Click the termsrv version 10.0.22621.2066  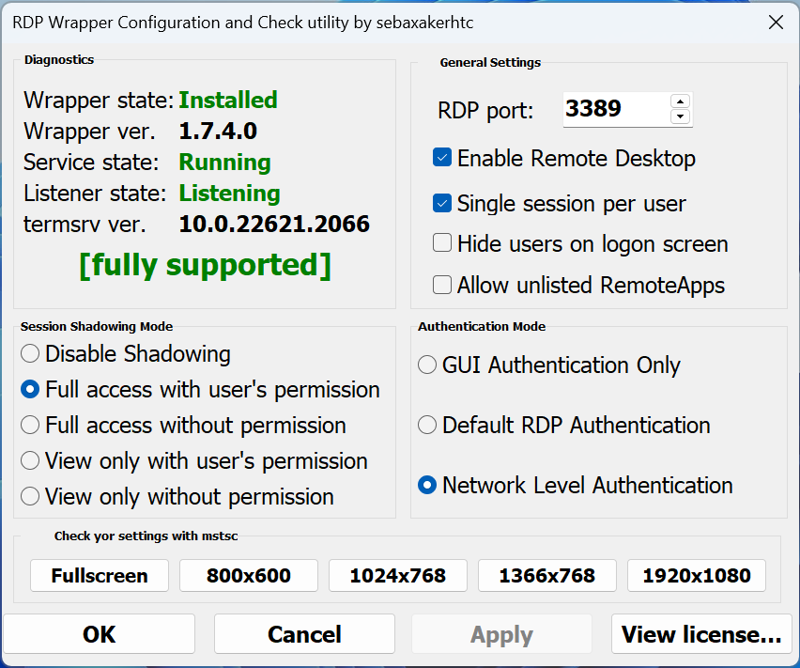click(274, 224)
